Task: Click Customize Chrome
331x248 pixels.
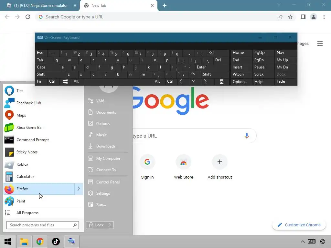Action: [299, 225]
